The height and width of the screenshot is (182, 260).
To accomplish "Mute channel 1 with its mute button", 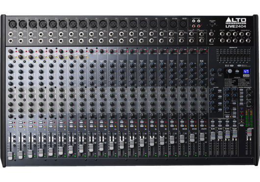I will click(11, 123).
